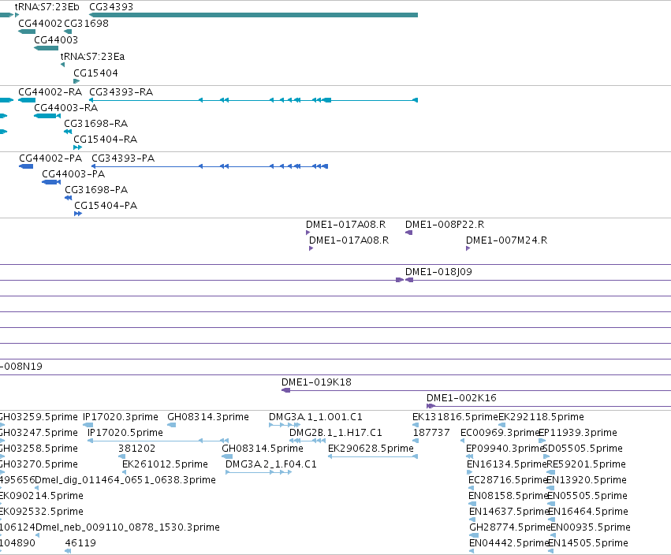
Task: Click EP11939.3prime EST label
Action: pos(578,433)
